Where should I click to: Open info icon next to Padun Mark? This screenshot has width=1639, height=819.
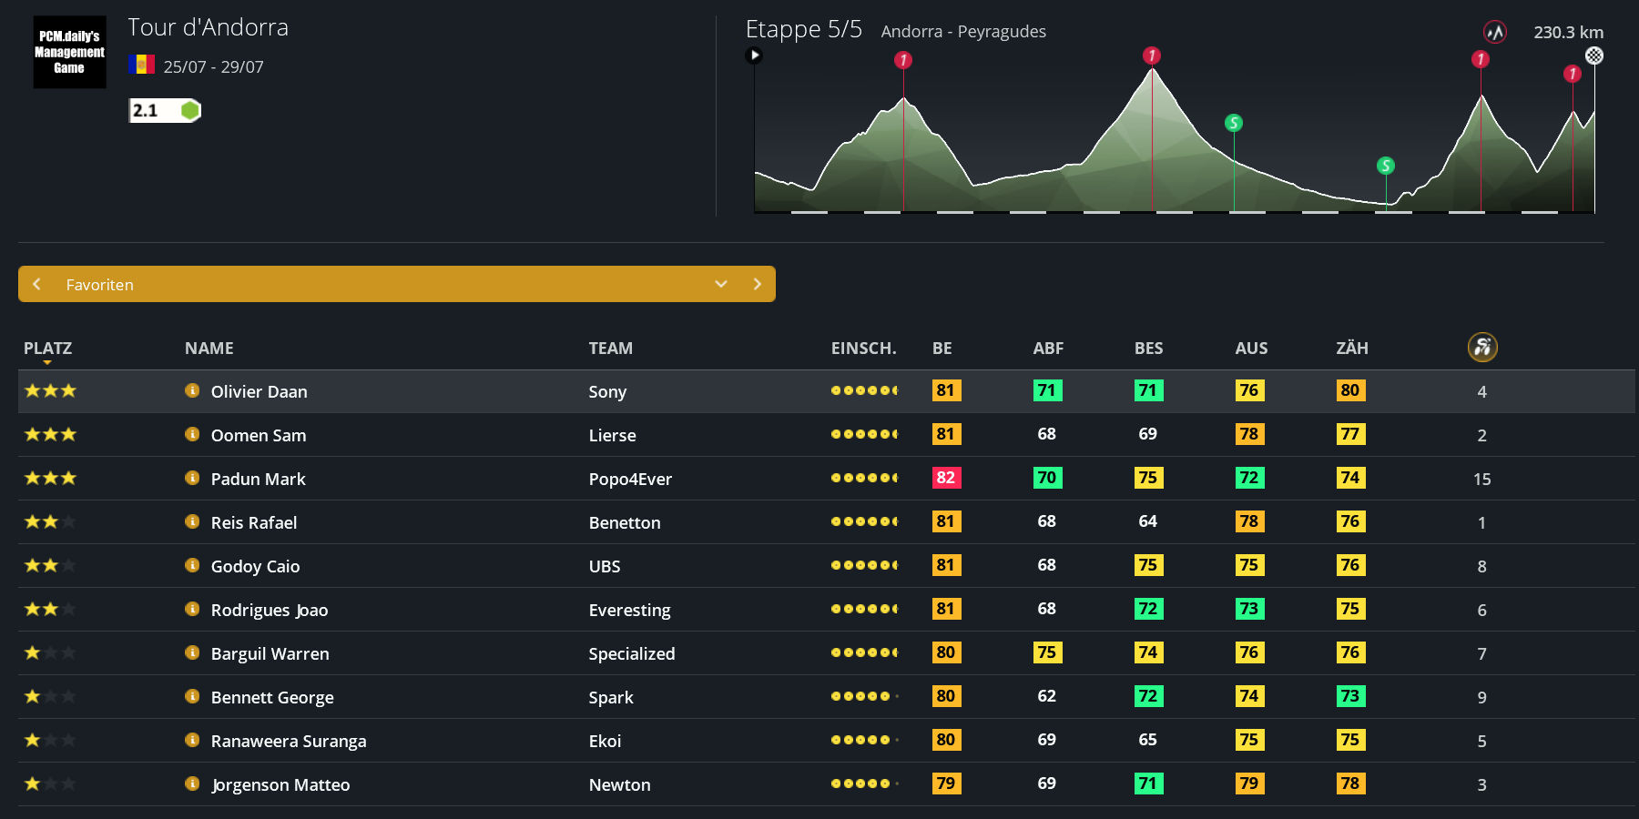(x=192, y=479)
